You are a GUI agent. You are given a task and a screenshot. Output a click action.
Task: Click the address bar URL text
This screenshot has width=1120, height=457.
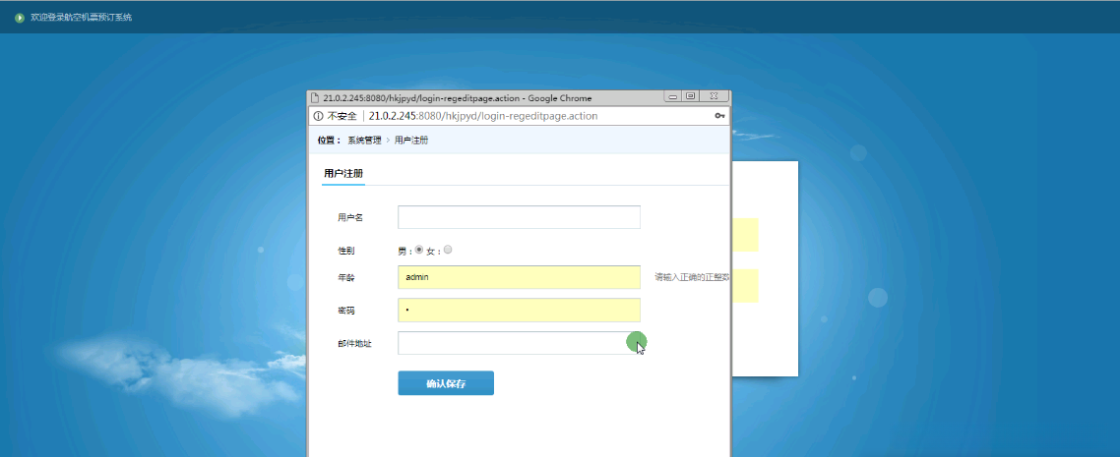pyautogui.click(x=483, y=116)
